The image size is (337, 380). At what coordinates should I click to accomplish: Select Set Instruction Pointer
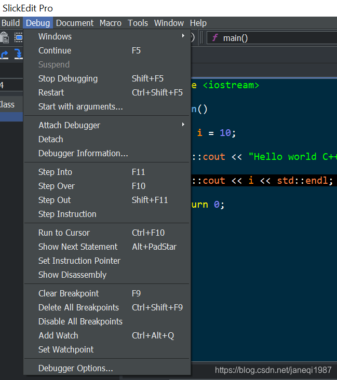click(106, 261)
